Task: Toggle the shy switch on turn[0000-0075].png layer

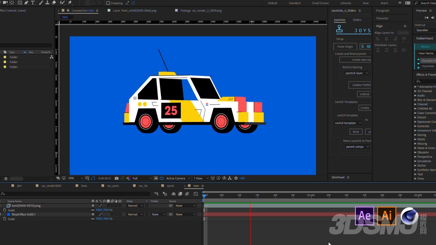Action: click(x=93, y=206)
